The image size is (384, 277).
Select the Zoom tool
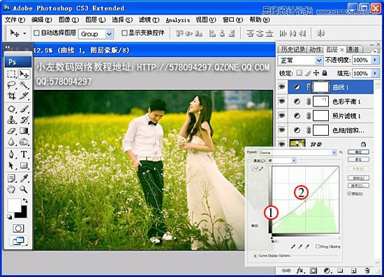coord(24,189)
